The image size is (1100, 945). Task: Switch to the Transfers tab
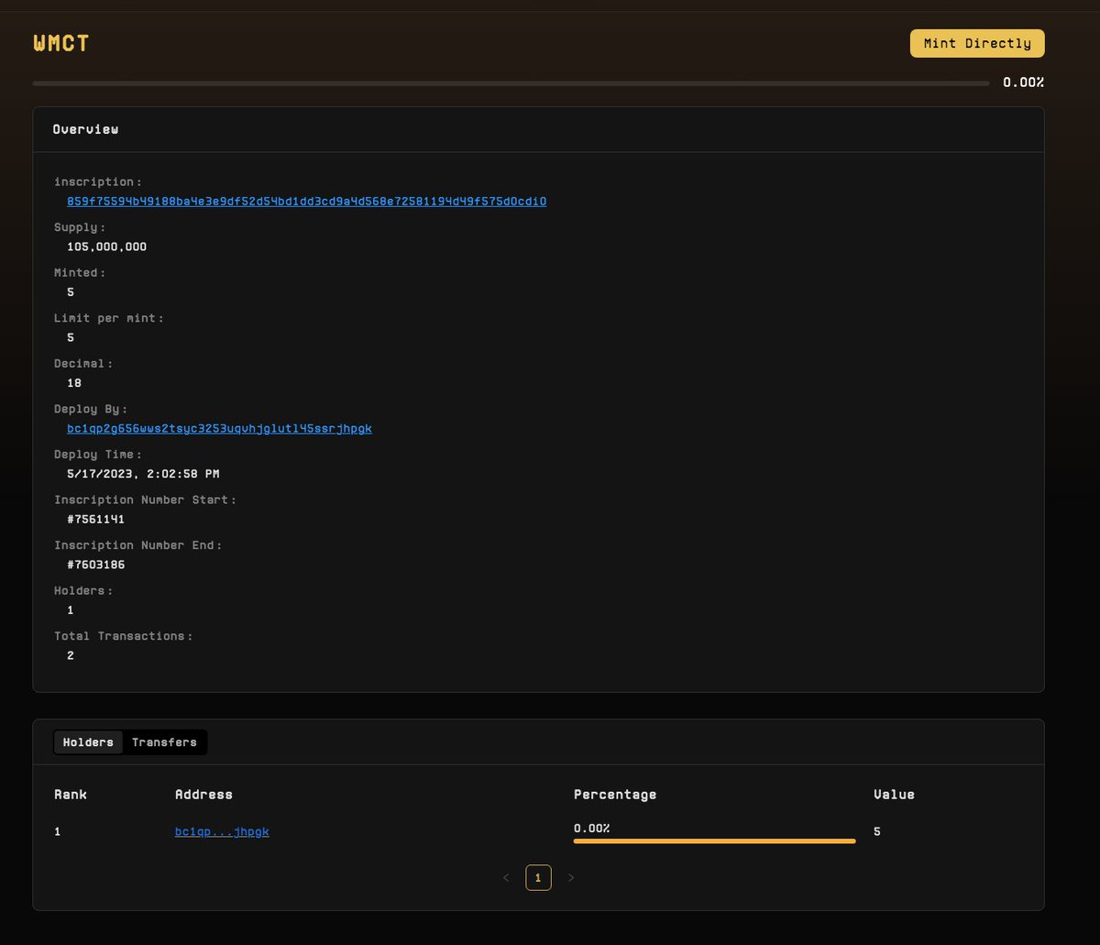pyautogui.click(x=164, y=742)
